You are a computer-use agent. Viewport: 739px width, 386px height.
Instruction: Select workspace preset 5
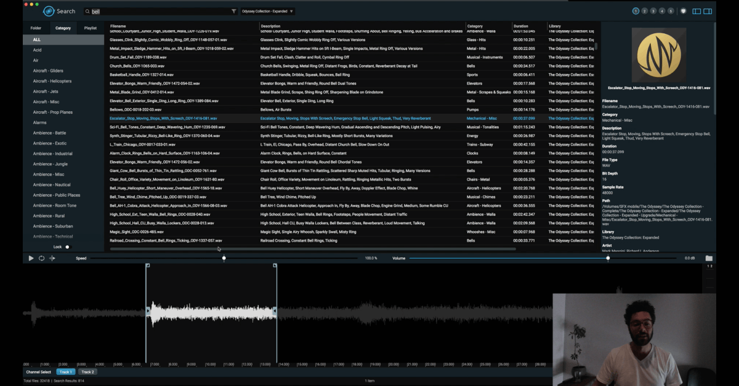671,11
